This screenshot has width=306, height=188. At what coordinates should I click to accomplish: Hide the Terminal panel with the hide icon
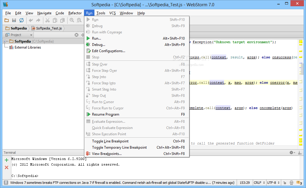coord(300,153)
